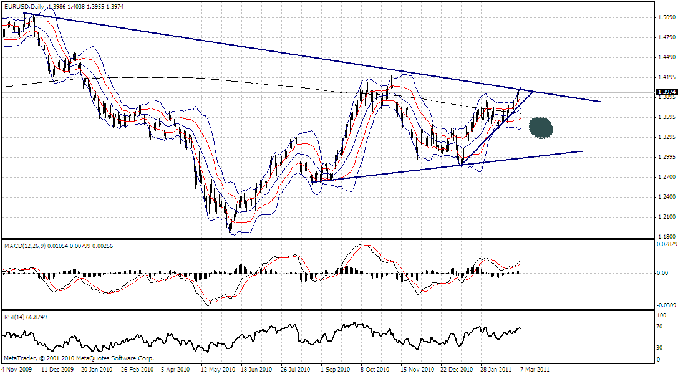Image resolution: width=678 pixels, height=374 pixels.
Task: Click the RSI scale value 100
Action: pyautogui.click(x=662, y=315)
